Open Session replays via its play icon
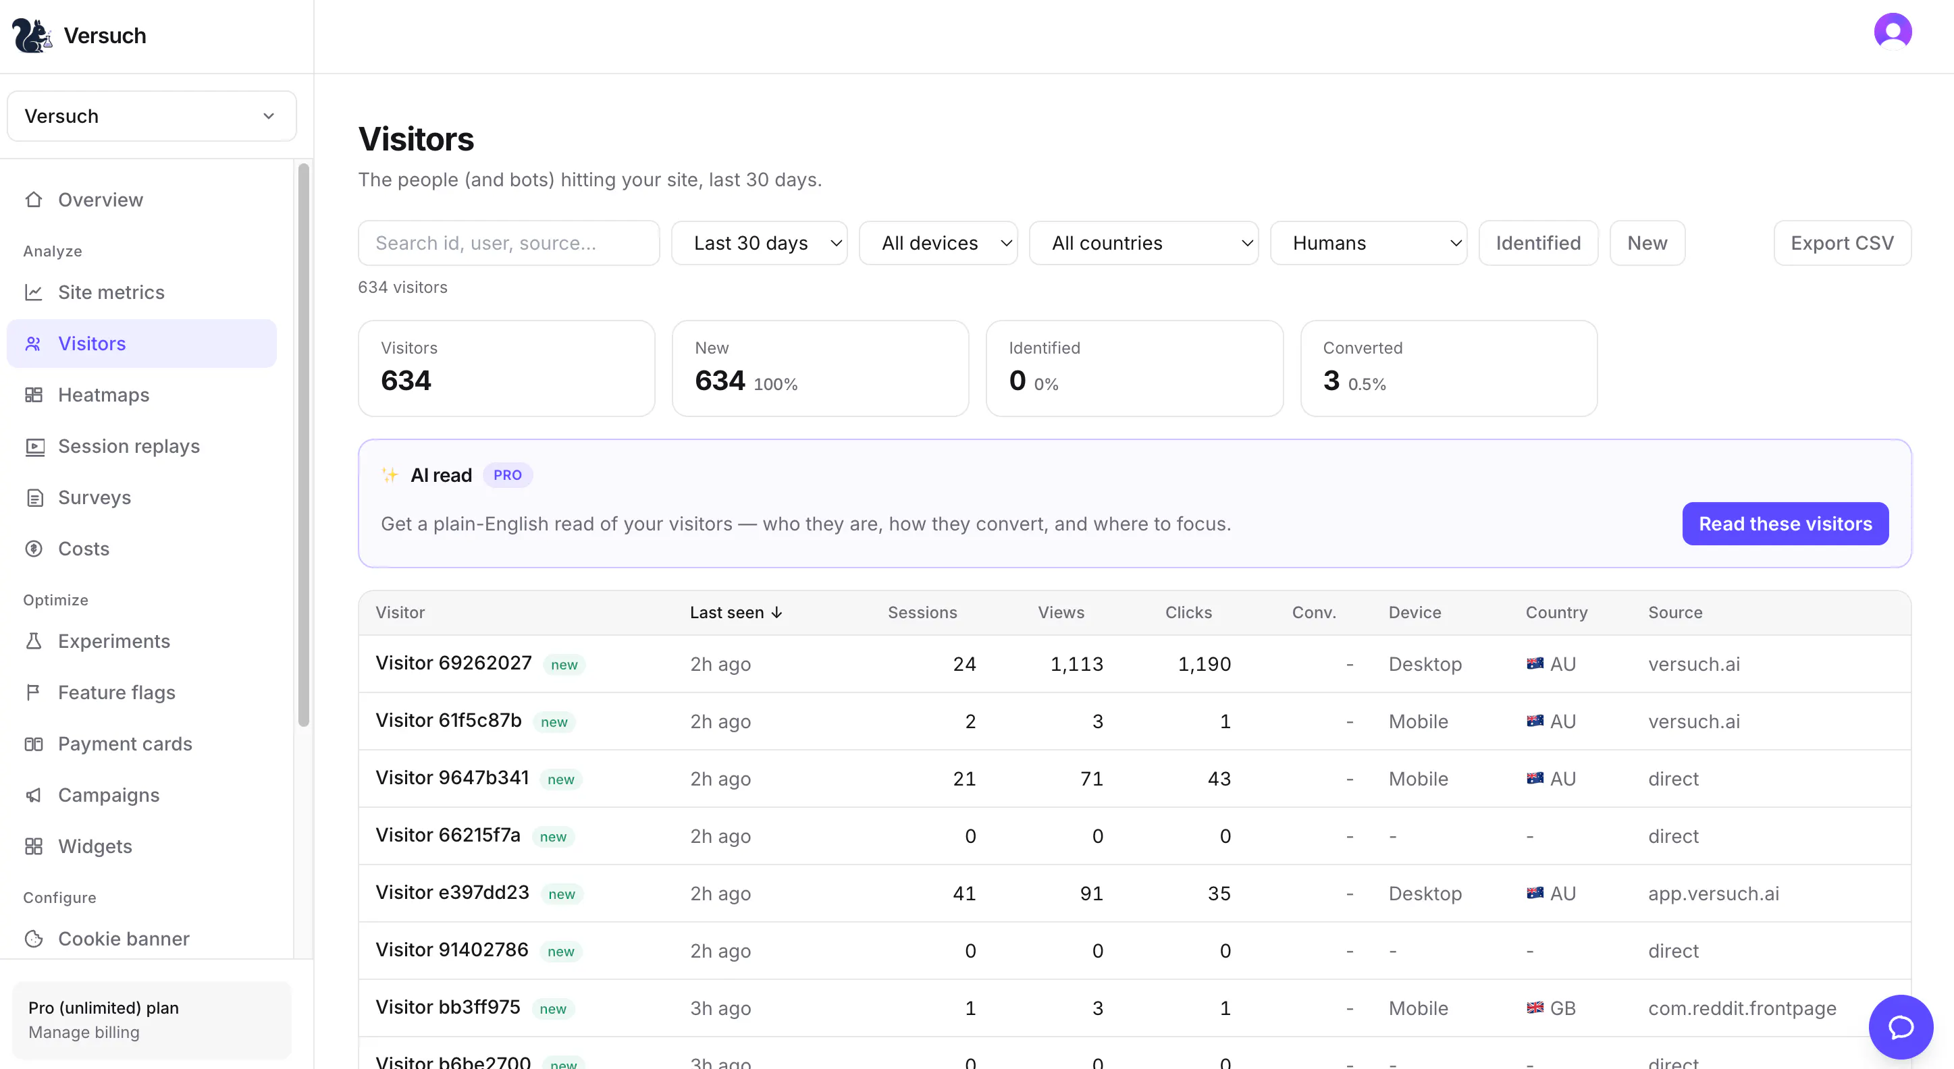1954x1069 pixels. point(34,447)
